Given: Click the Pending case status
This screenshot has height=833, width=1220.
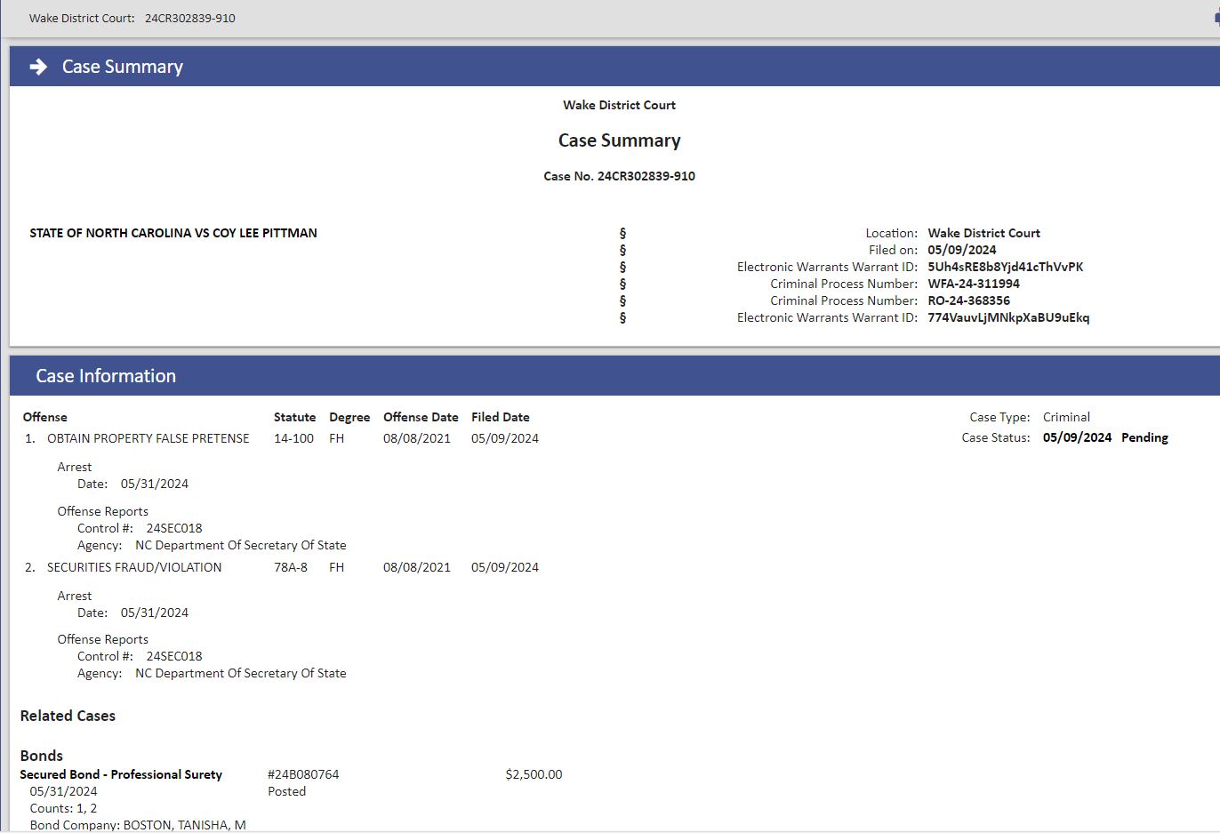Looking at the screenshot, I should pyautogui.click(x=1144, y=437).
